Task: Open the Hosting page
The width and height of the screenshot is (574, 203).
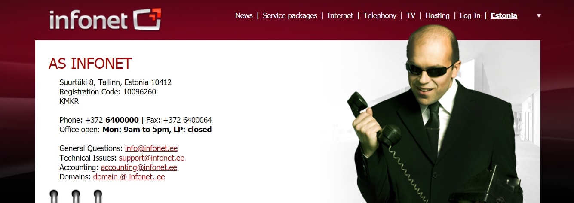Action: (x=437, y=15)
